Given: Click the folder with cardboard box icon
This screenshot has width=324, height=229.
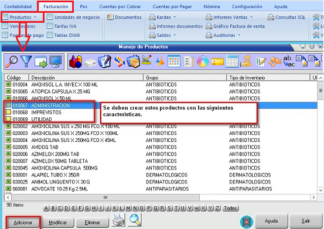Looking at the screenshot, I should point(133,61).
